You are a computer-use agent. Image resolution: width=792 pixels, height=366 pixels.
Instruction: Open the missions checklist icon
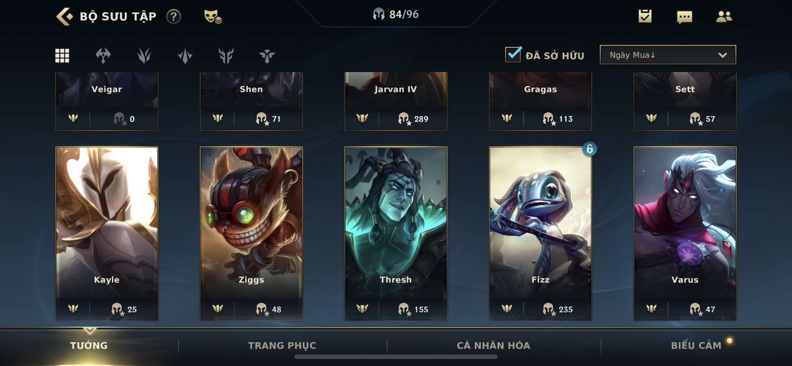tap(645, 16)
